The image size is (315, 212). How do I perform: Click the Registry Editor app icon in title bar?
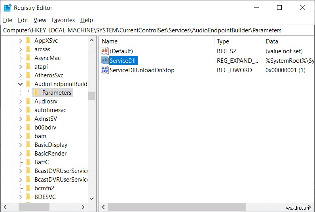(8, 8)
